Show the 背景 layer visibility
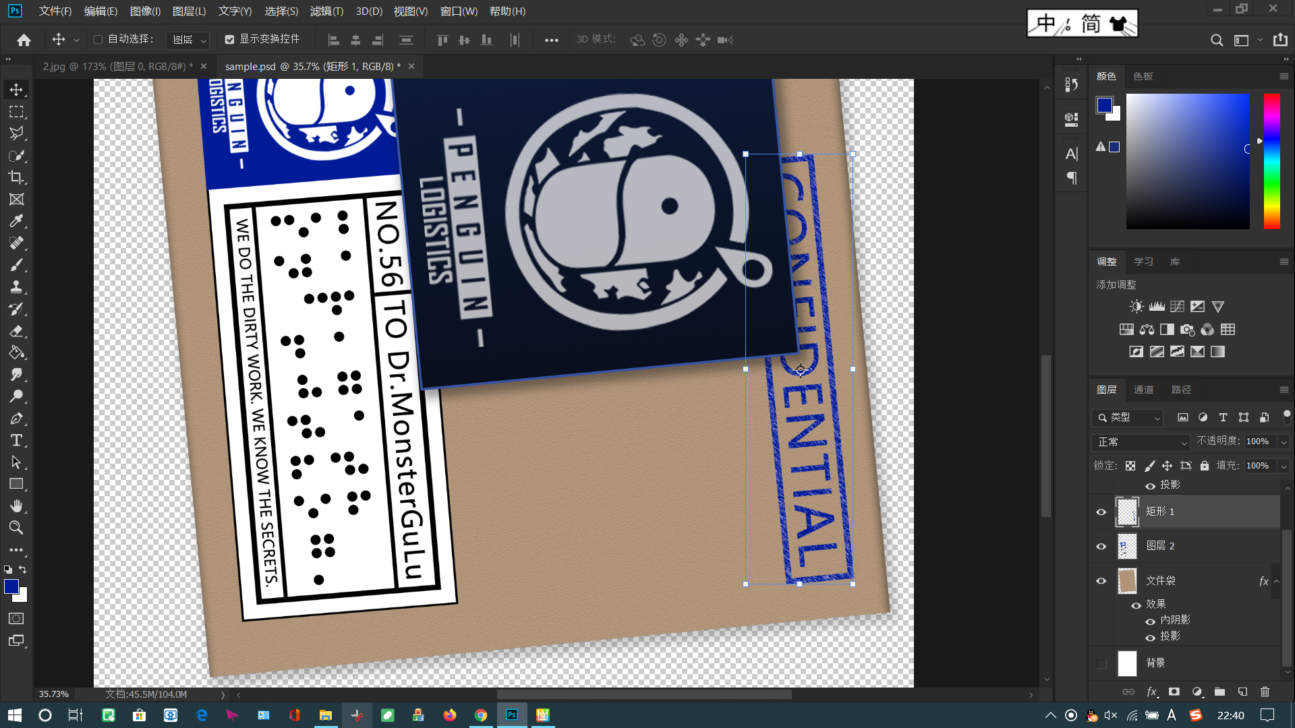The width and height of the screenshot is (1295, 728). 1101,664
